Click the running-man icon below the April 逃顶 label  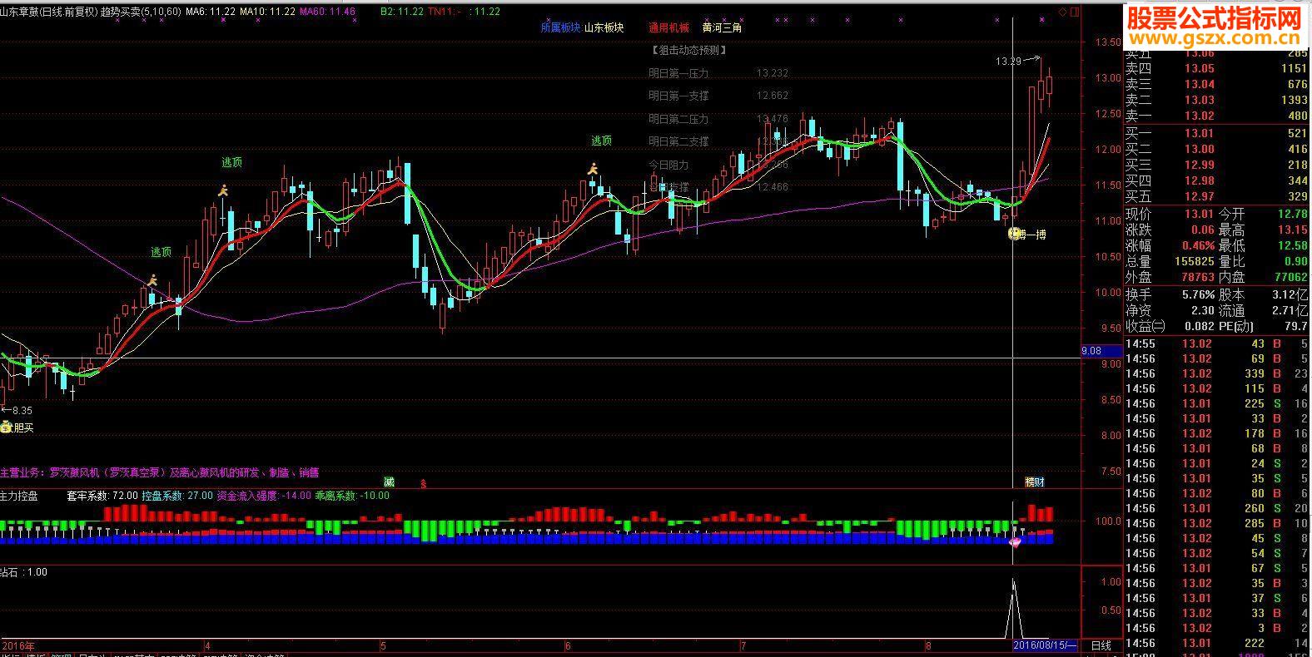tap(222, 190)
